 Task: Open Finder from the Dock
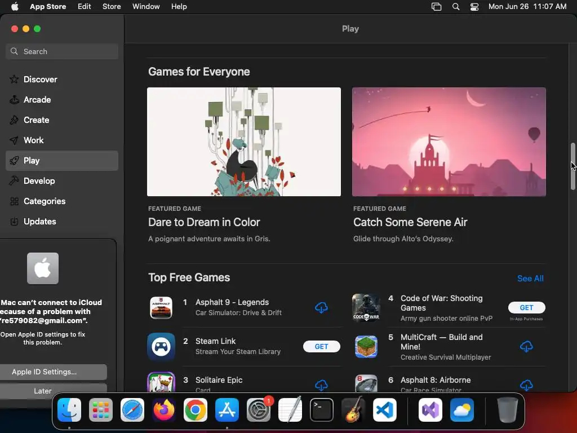pos(69,410)
